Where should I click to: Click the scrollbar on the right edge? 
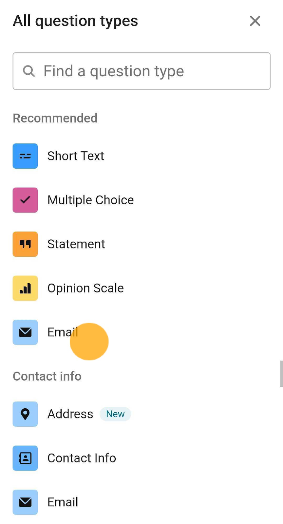tap(281, 374)
